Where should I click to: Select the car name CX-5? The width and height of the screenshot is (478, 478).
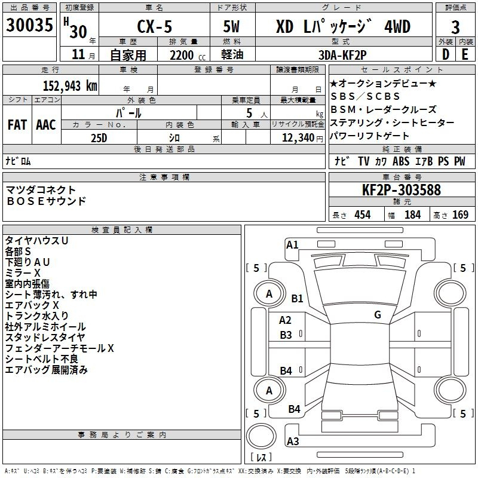click(x=155, y=26)
